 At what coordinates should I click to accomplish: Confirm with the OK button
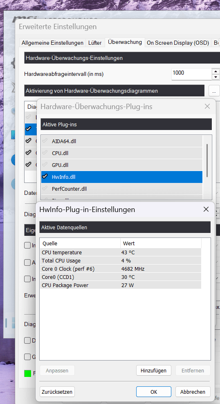click(x=154, y=392)
